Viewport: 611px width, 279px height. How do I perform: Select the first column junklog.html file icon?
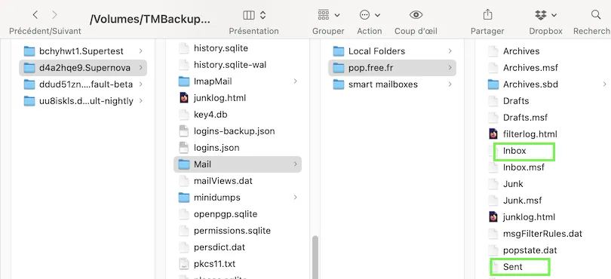(184, 98)
